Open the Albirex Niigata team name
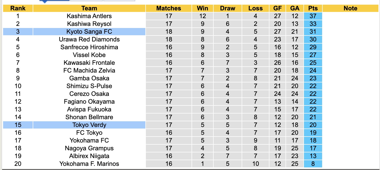The height and width of the screenshot is (170, 380). pyautogui.click(x=89, y=156)
